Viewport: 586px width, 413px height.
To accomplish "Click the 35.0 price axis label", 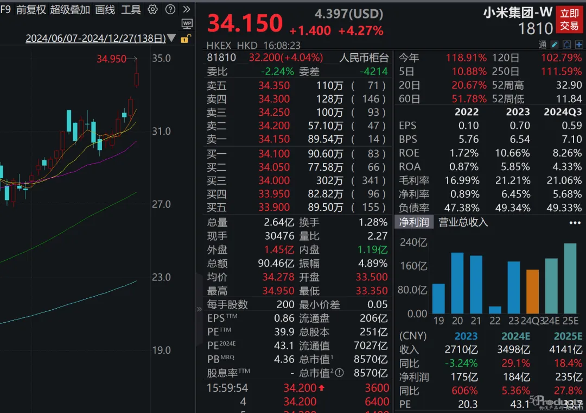I will pyautogui.click(x=161, y=58).
